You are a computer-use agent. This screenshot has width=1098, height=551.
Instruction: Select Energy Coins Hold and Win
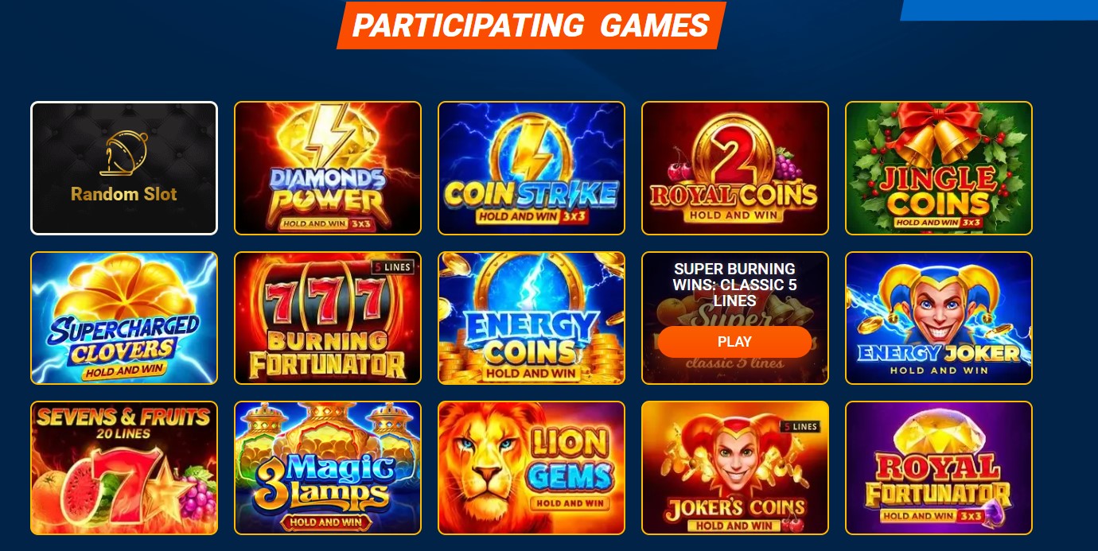[x=531, y=318]
